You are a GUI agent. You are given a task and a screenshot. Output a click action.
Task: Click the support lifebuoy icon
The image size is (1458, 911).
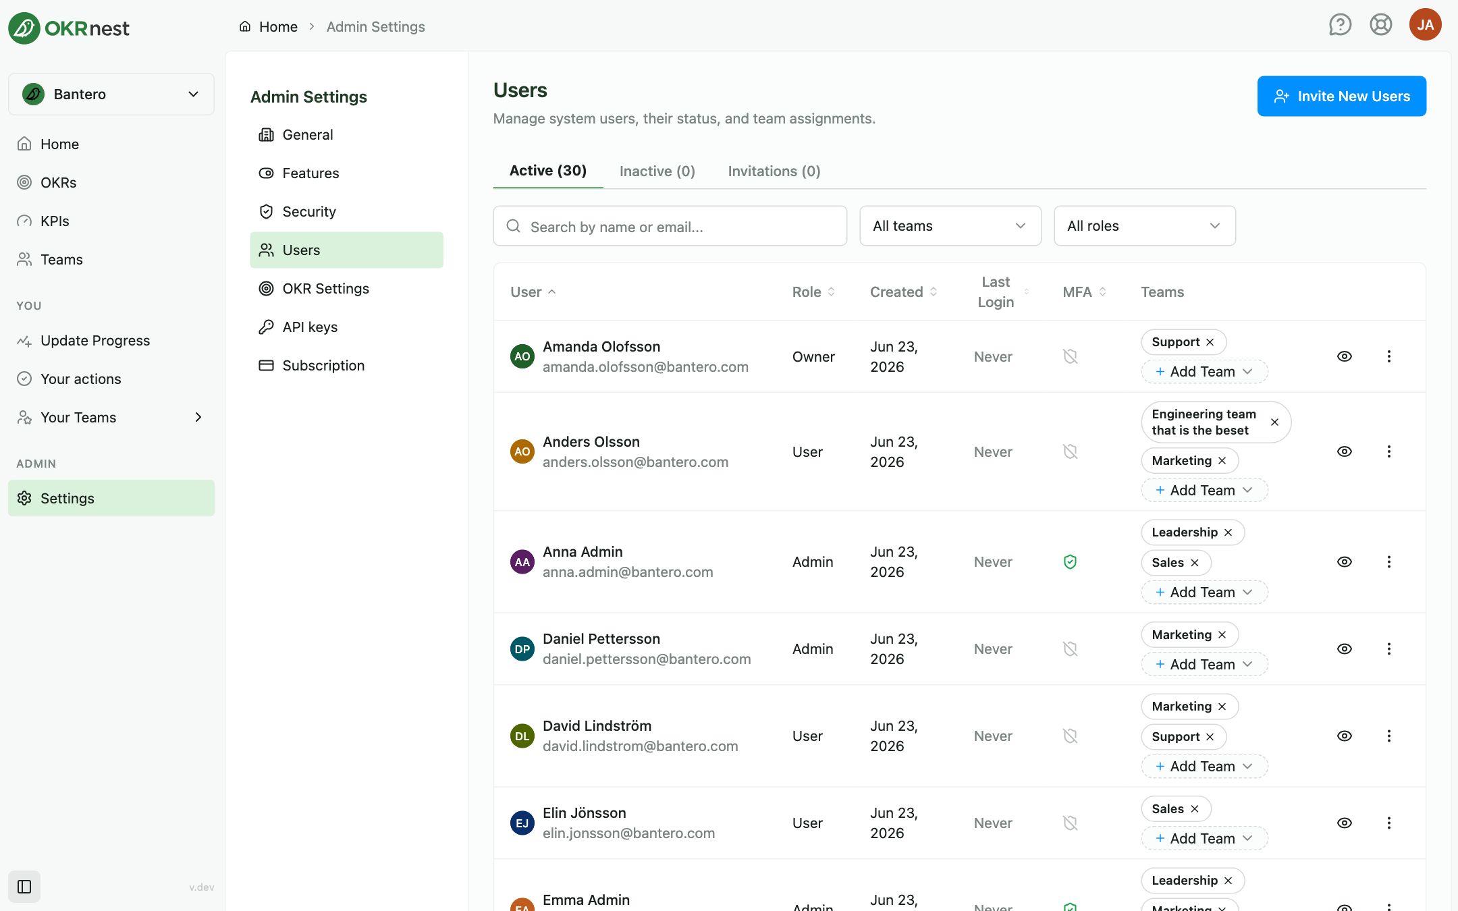click(x=1380, y=25)
